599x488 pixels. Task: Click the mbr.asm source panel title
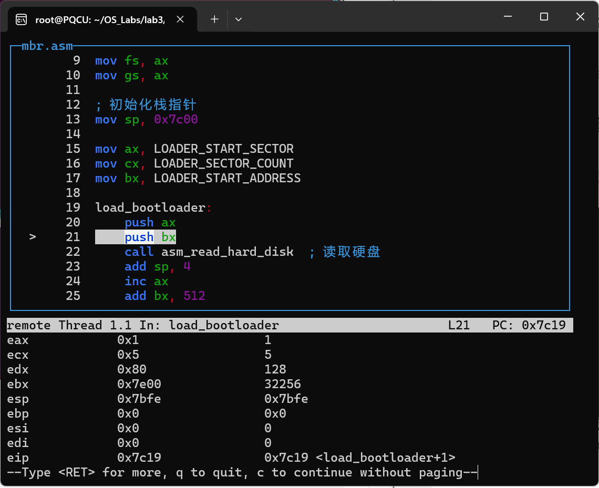click(x=47, y=46)
